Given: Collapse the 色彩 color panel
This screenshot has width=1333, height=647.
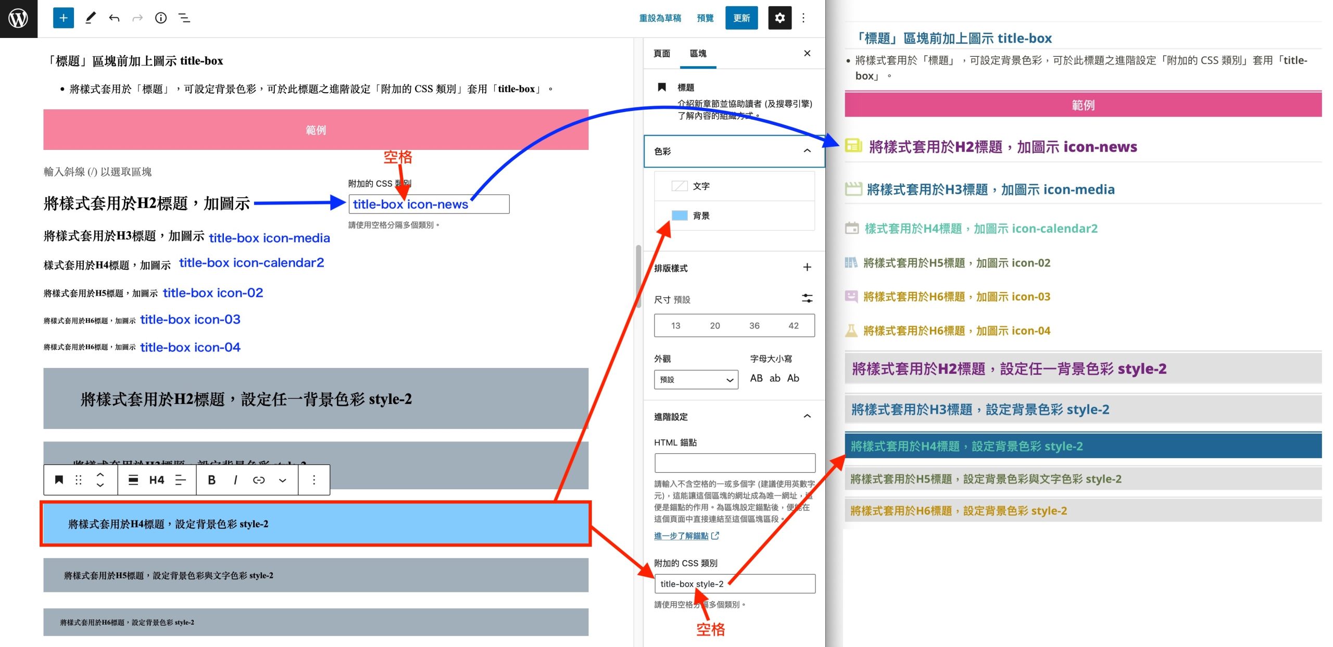Looking at the screenshot, I should tap(807, 151).
